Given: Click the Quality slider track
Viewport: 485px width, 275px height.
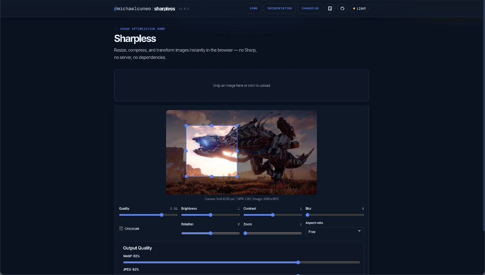Looking at the screenshot, I should coord(148,215).
